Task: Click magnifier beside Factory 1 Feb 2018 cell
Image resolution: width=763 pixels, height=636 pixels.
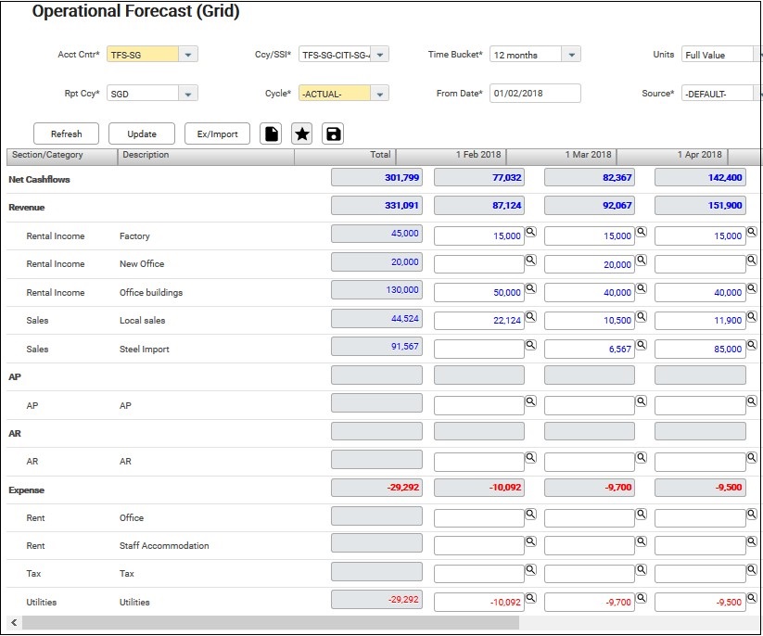Action: [530, 232]
